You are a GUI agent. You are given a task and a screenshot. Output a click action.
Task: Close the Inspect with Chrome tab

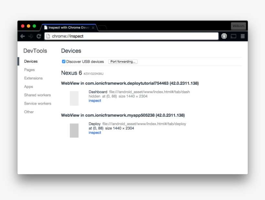click(93, 28)
